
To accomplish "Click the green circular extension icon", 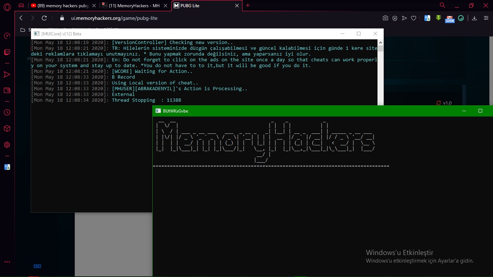I will [x=461, y=18].
